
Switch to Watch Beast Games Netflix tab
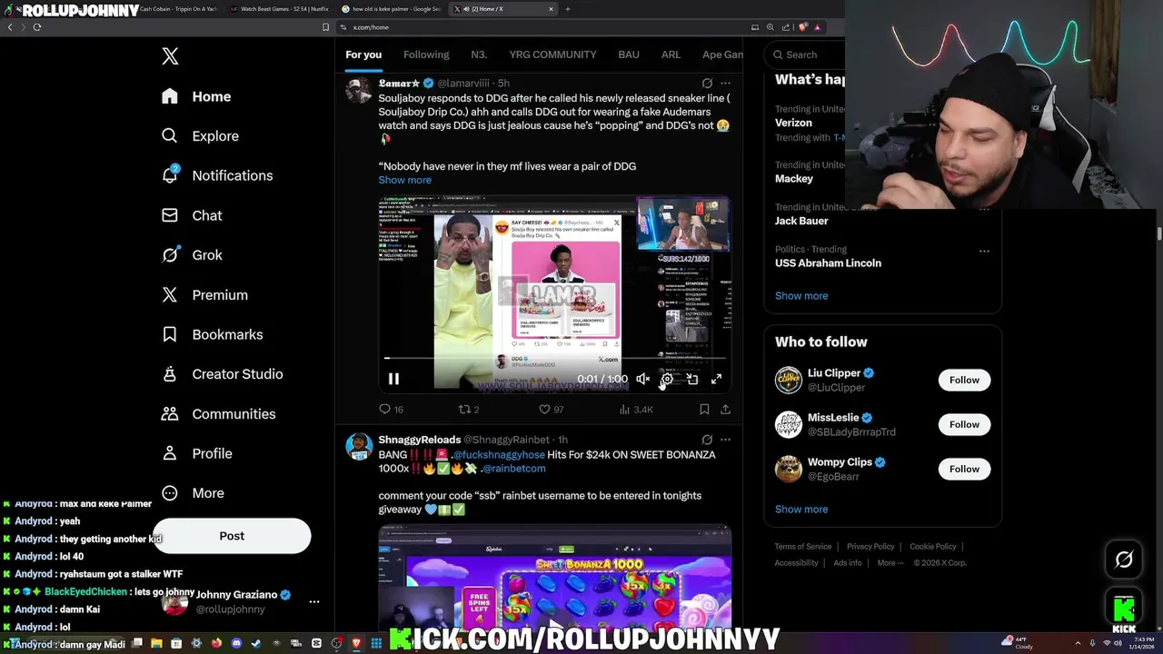tap(280, 9)
